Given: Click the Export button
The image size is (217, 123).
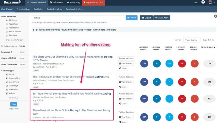Looking at the screenshot, I should click(x=146, y=18).
